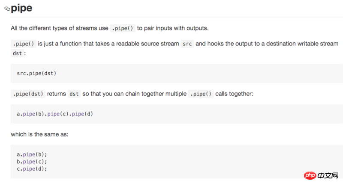
Task: Click the "which is the same as:" text
Action: pyautogui.click(x=39, y=134)
